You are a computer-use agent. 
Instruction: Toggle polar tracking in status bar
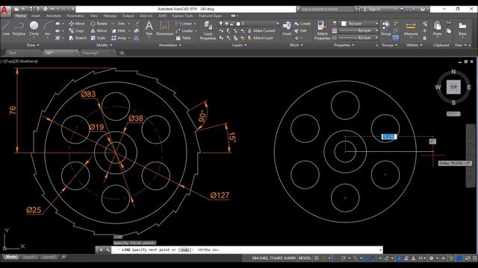[x=344, y=258]
